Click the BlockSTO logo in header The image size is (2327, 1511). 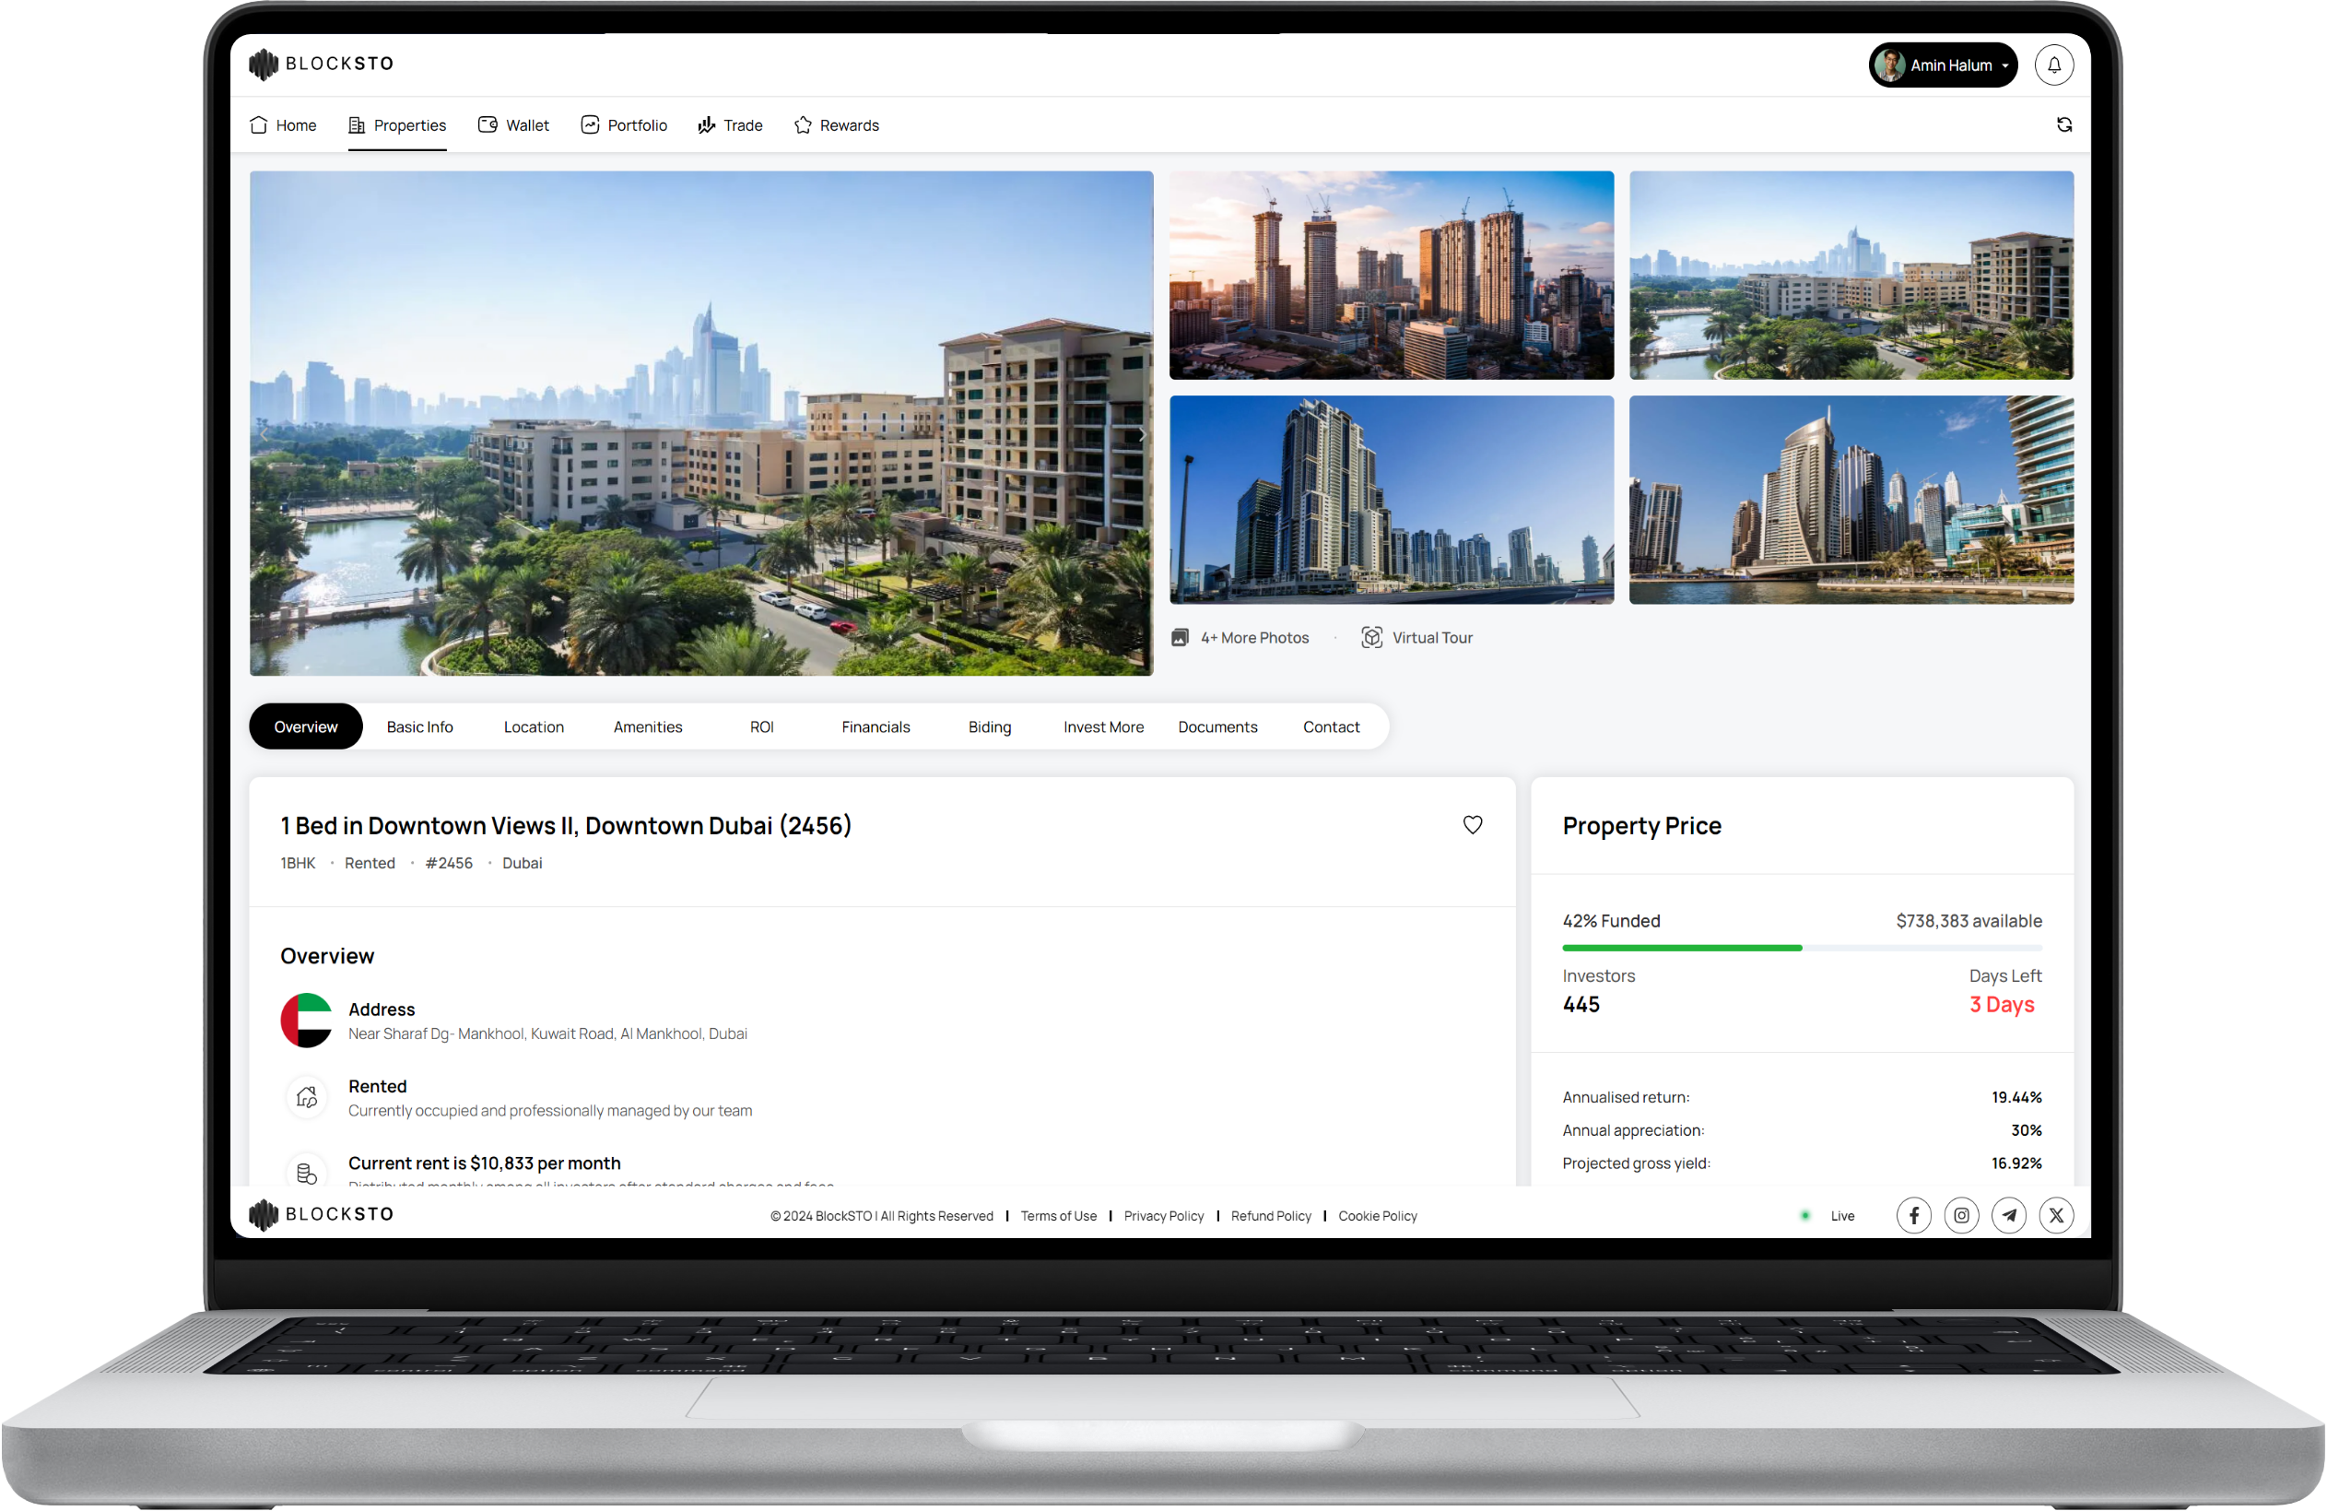[x=321, y=64]
